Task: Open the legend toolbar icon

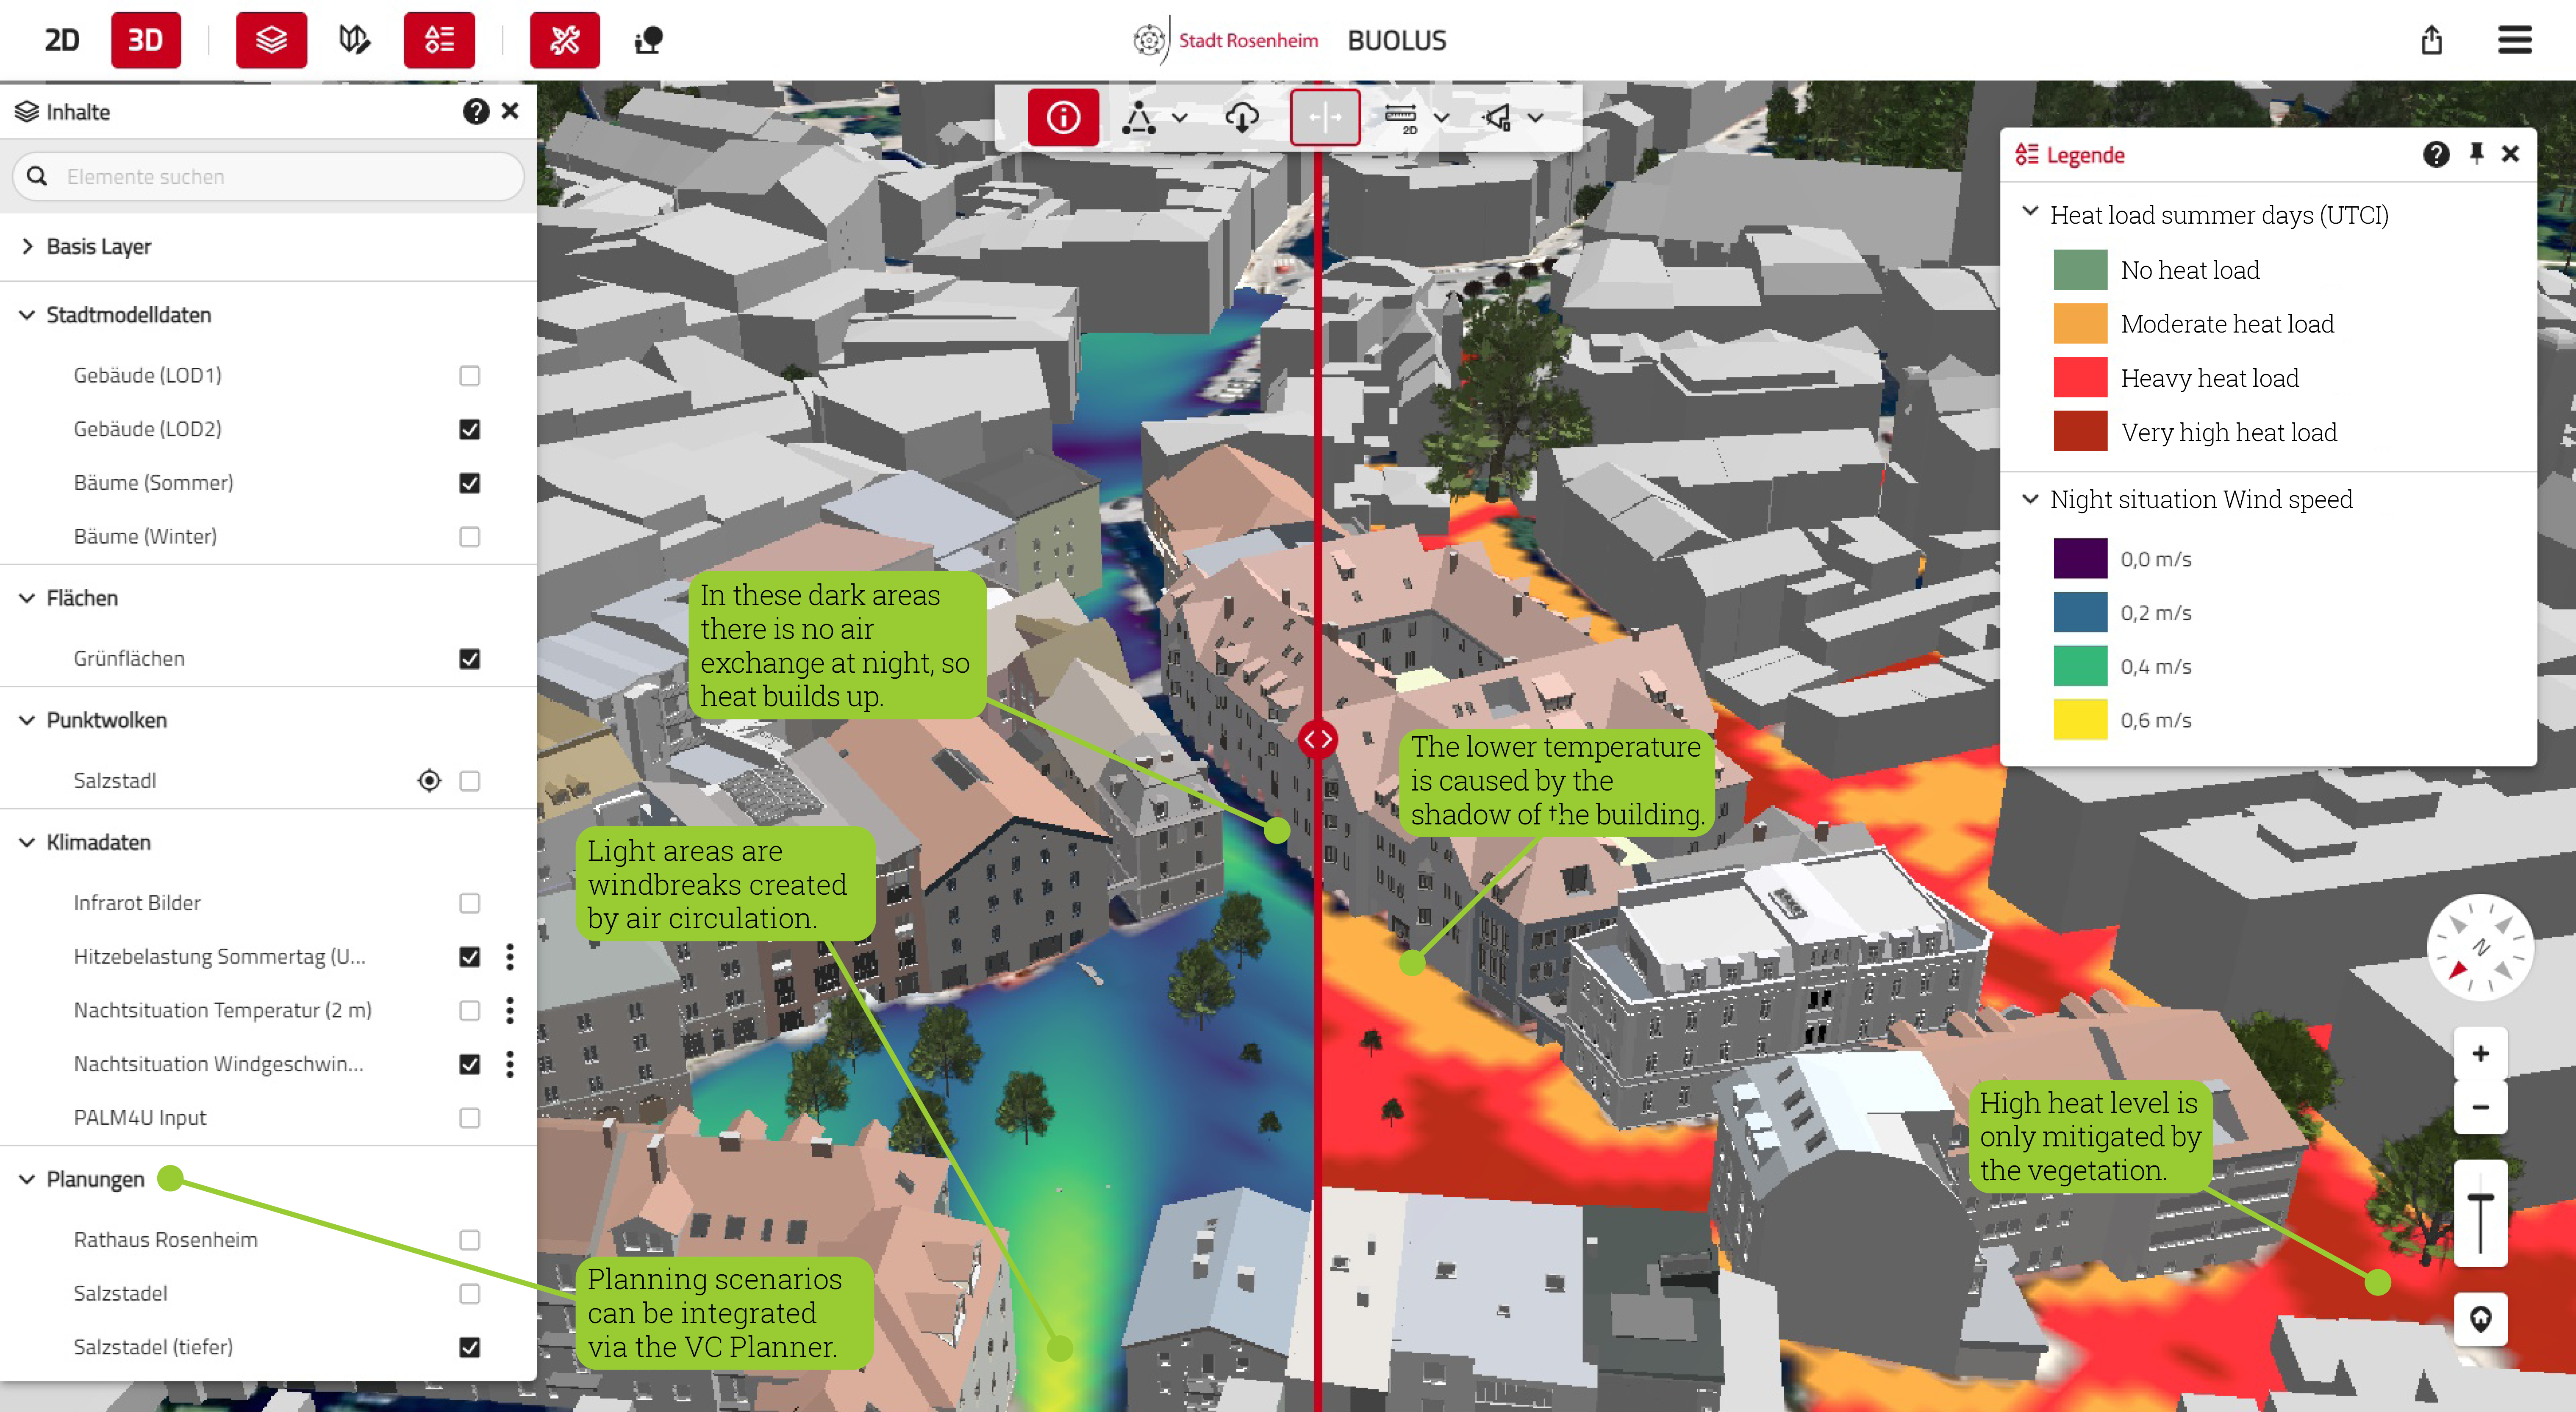Action: click(439, 40)
